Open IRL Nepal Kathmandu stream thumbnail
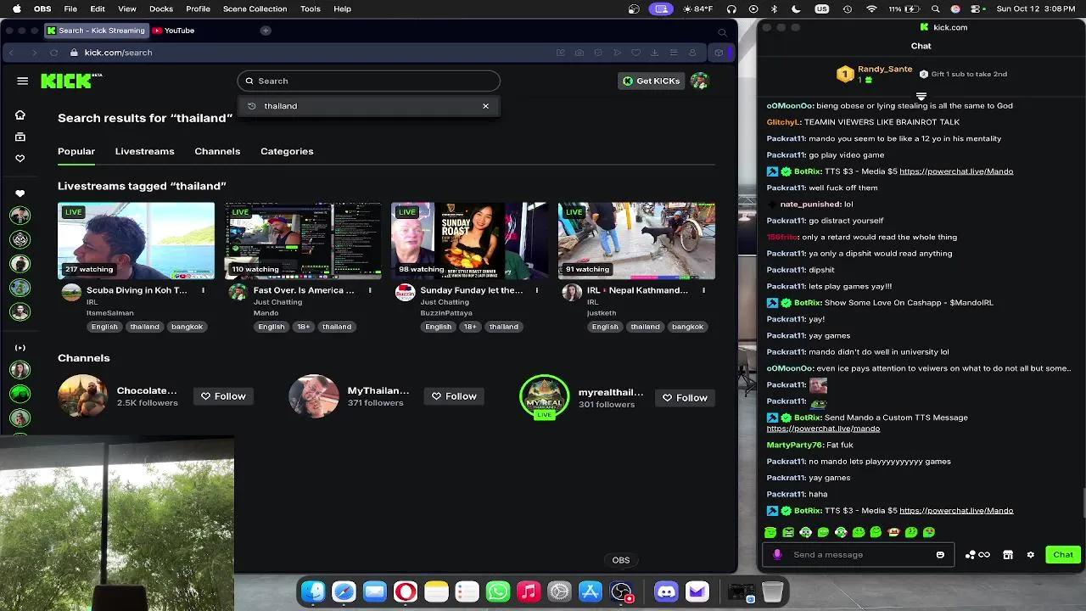Screen dimensions: 1086x611 pos(636,241)
